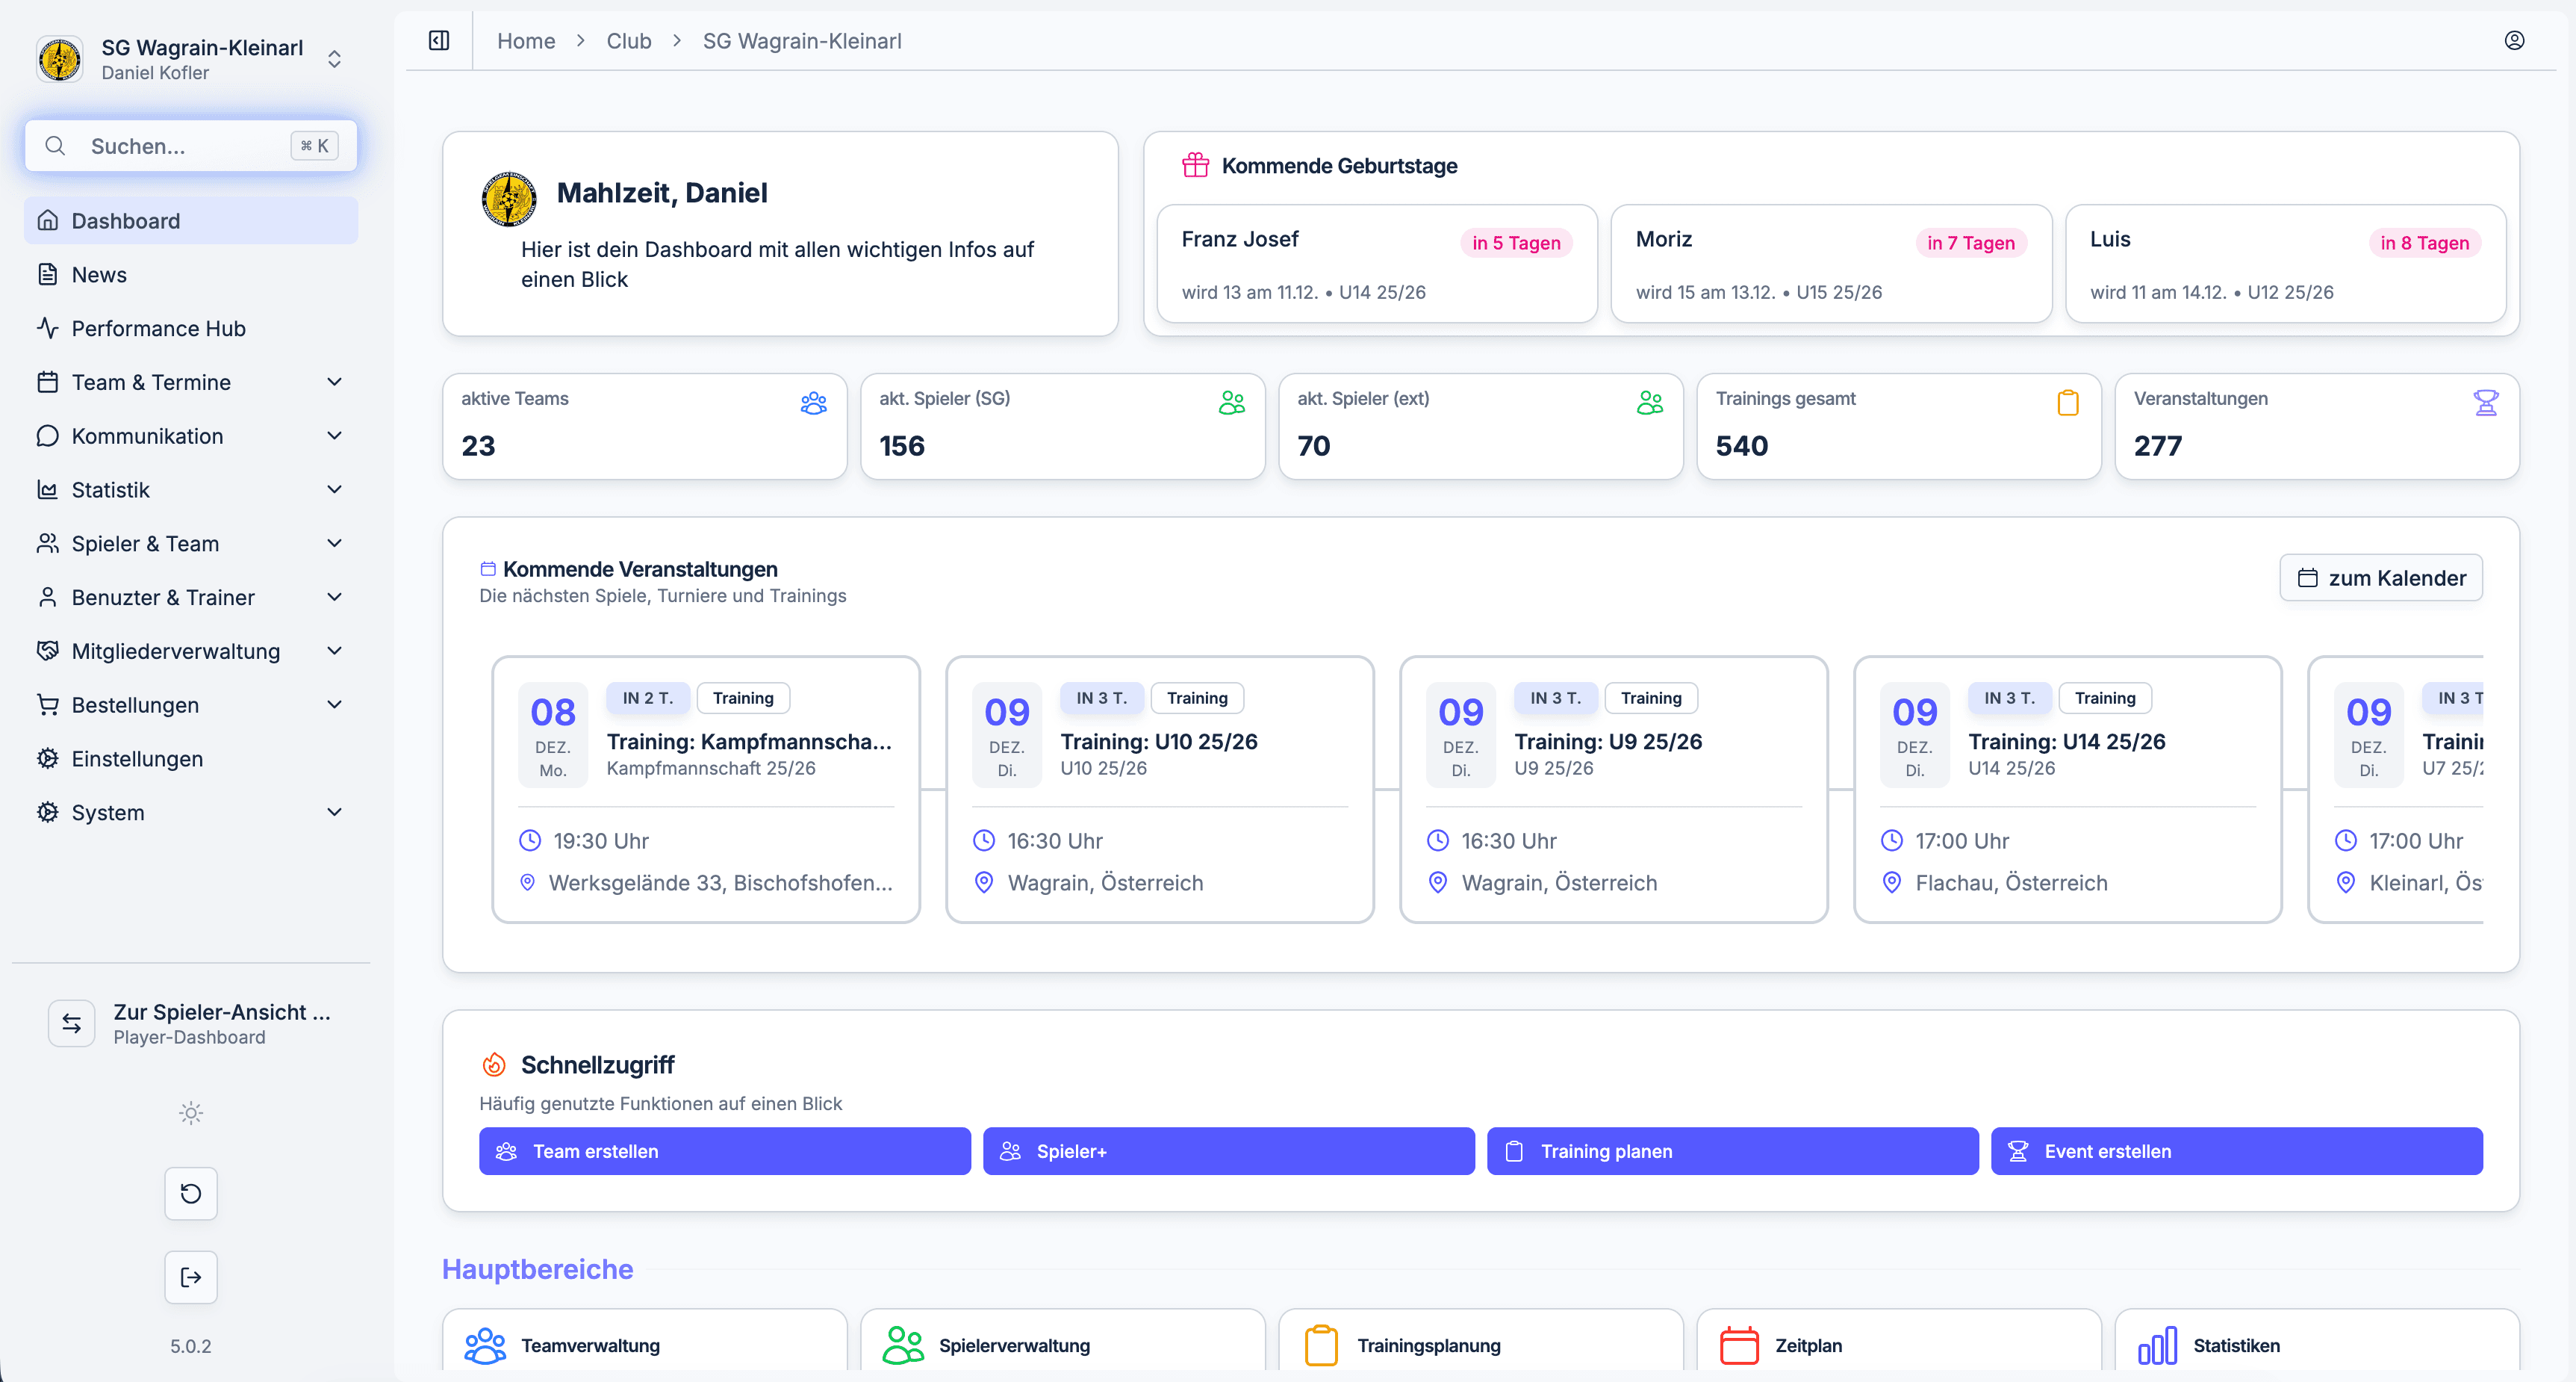The height and width of the screenshot is (1382, 2576).
Task: Expand the System menu
Action: [x=191, y=813]
